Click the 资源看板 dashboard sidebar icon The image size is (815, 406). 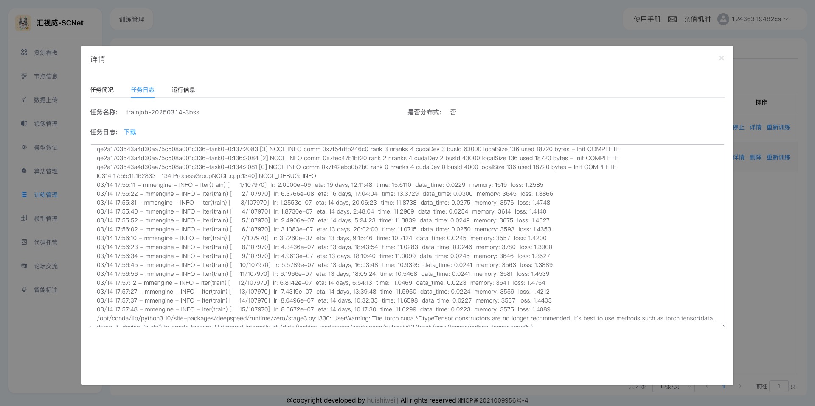click(24, 52)
